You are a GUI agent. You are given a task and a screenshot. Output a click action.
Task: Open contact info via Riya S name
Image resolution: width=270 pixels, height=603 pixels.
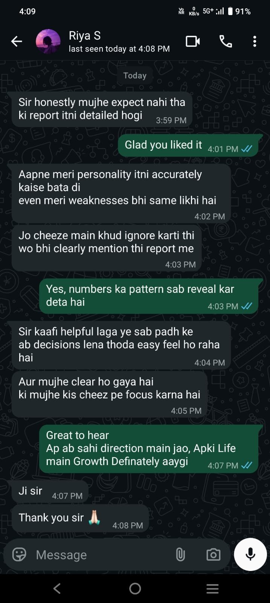(85, 36)
